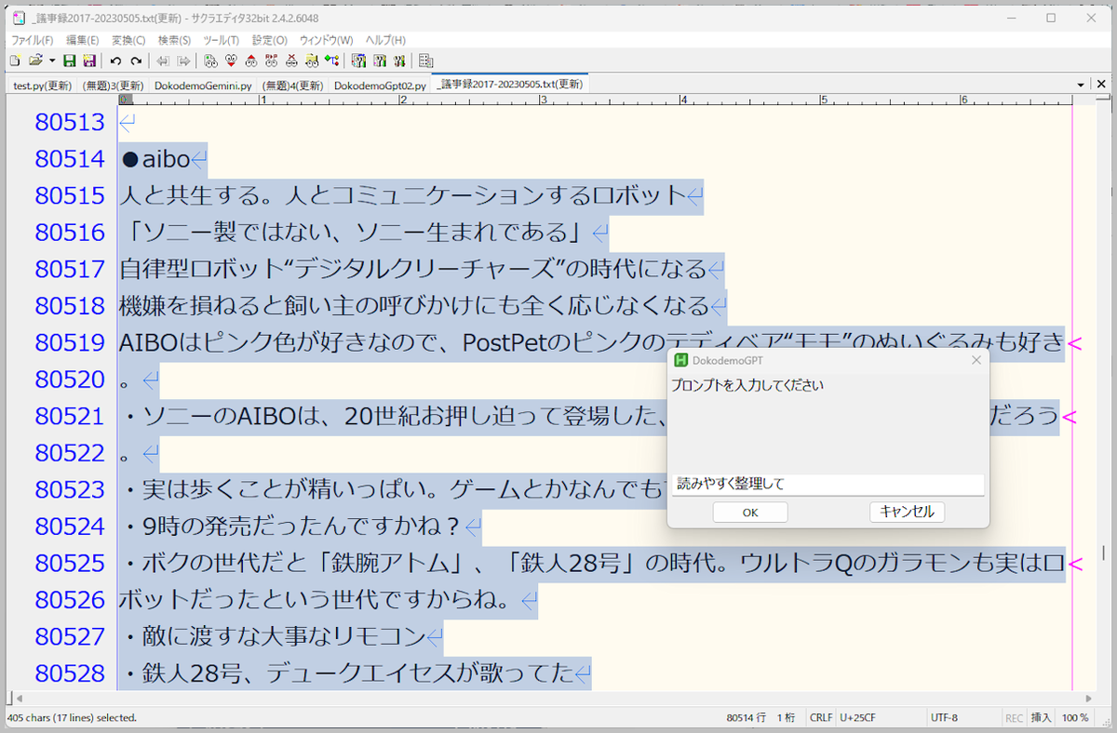This screenshot has height=733, width=1117.
Task: Click the Outline analysis icon at toolbar end
Action: 425,61
